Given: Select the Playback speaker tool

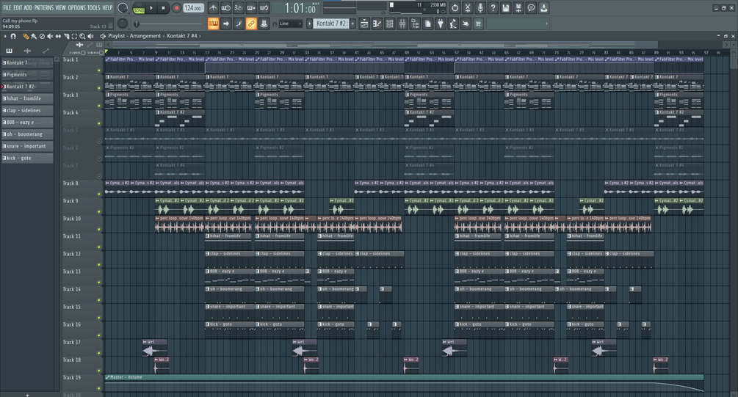Looking at the screenshot, I should [x=90, y=36].
